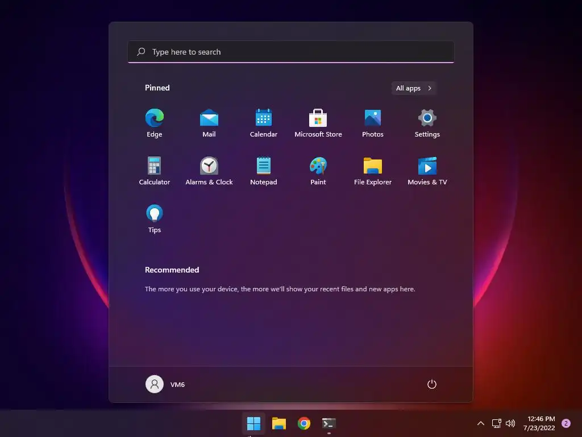Click the Pinned section heading
The width and height of the screenshot is (582, 437).
coord(157,88)
